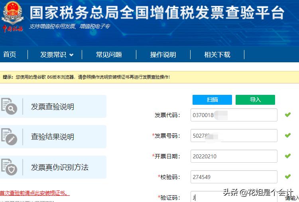Click the 校验码 field label
Screen dimensions: 299x202
pos(169,177)
